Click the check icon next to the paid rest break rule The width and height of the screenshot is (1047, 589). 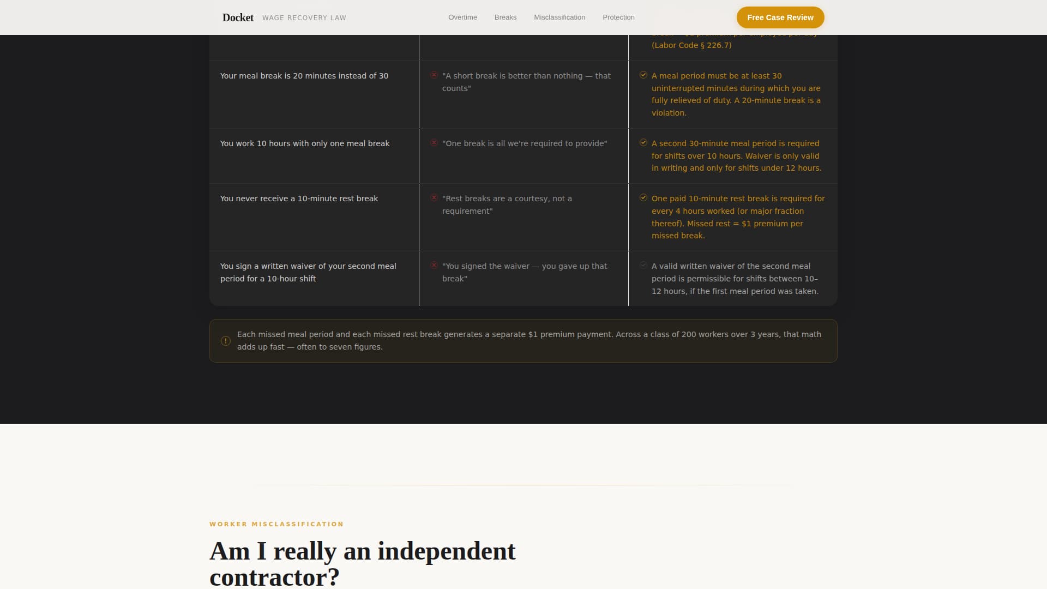(x=643, y=198)
